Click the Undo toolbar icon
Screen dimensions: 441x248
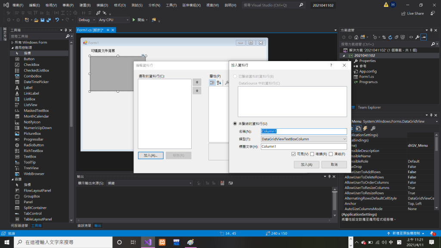point(57,20)
